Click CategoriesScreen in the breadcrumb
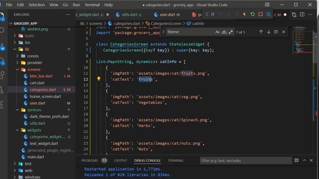Image resolution: width=319 pixels, height=179 pixels. click(x=166, y=23)
